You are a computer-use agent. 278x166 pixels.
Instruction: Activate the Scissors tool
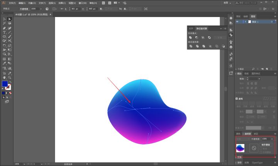(x=10, y=41)
